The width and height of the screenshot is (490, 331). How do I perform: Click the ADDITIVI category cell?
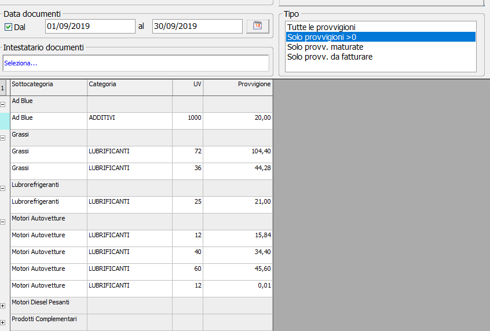click(x=130, y=121)
